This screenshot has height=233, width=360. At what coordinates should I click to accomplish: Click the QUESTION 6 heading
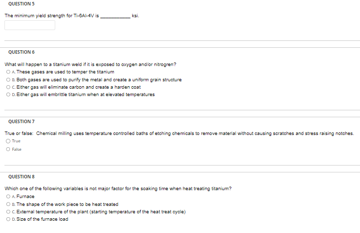(x=21, y=52)
